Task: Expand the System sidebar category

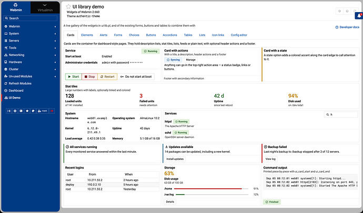Action: click(x=31, y=34)
